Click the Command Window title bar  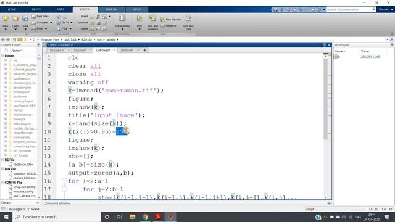point(186,203)
